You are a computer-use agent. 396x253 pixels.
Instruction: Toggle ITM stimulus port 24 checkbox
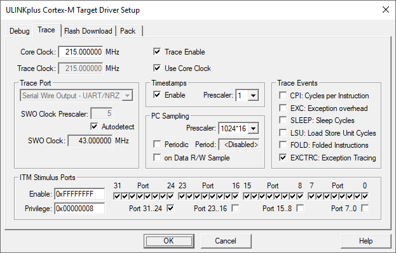point(171,196)
